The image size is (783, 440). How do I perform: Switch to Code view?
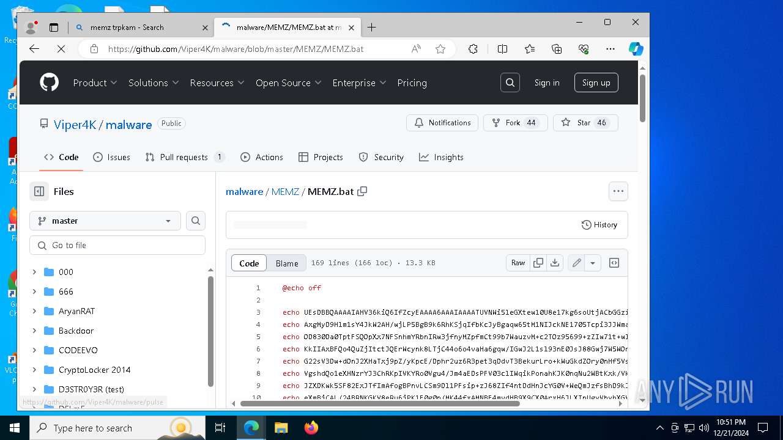point(249,263)
